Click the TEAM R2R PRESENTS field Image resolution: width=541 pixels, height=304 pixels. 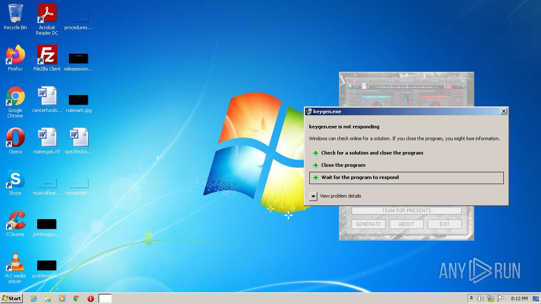(x=406, y=211)
